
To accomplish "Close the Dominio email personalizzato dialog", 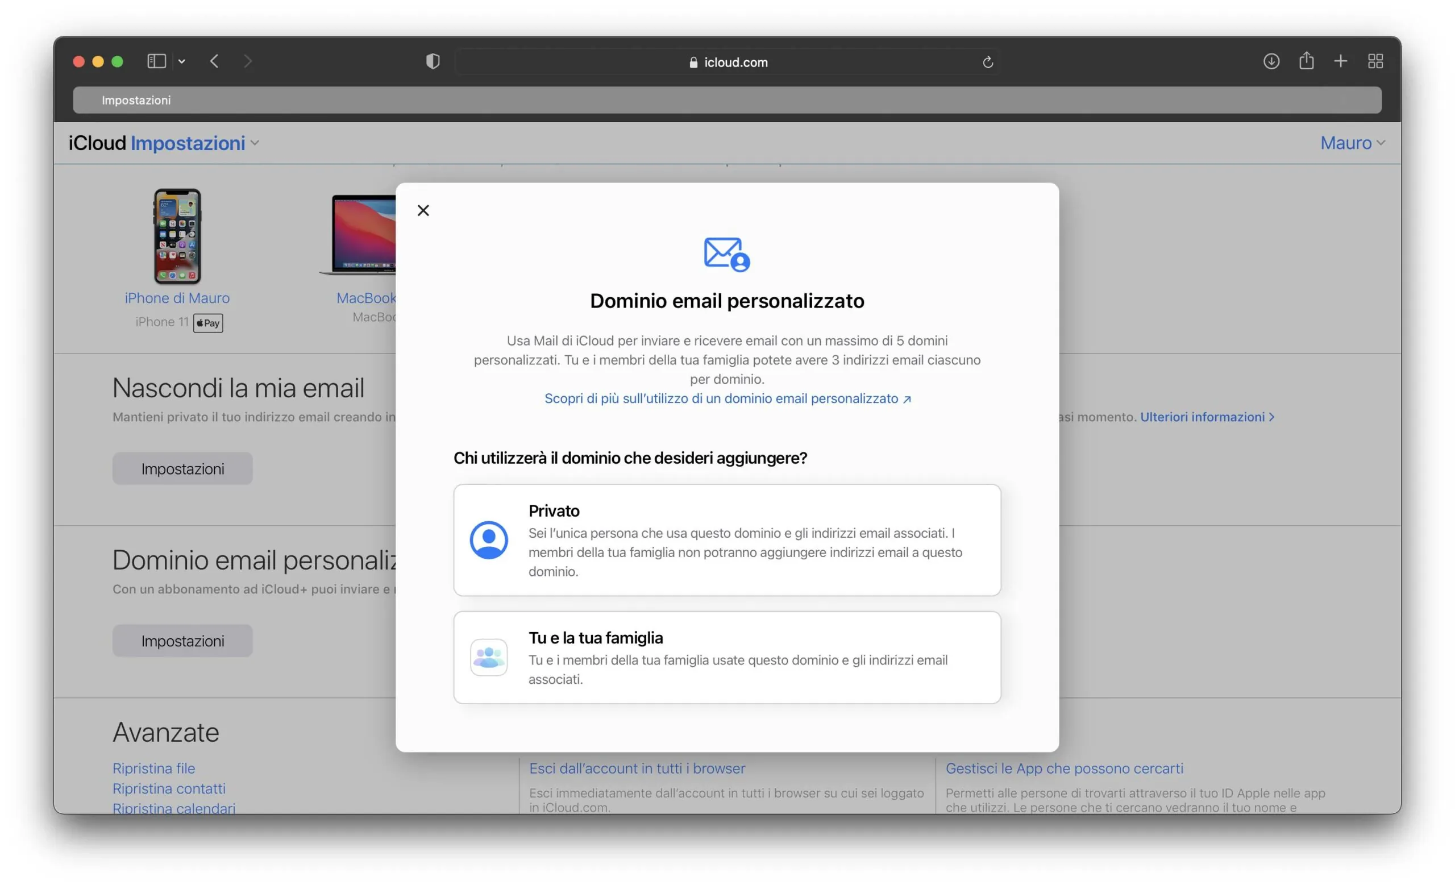I will (x=423, y=210).
